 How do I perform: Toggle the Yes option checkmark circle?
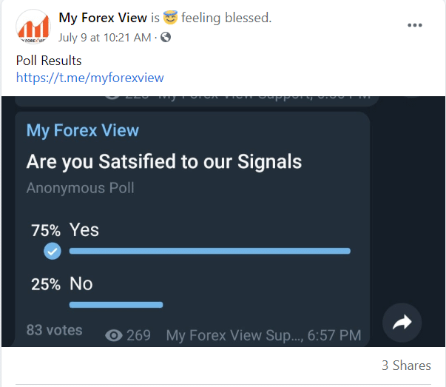53,251
